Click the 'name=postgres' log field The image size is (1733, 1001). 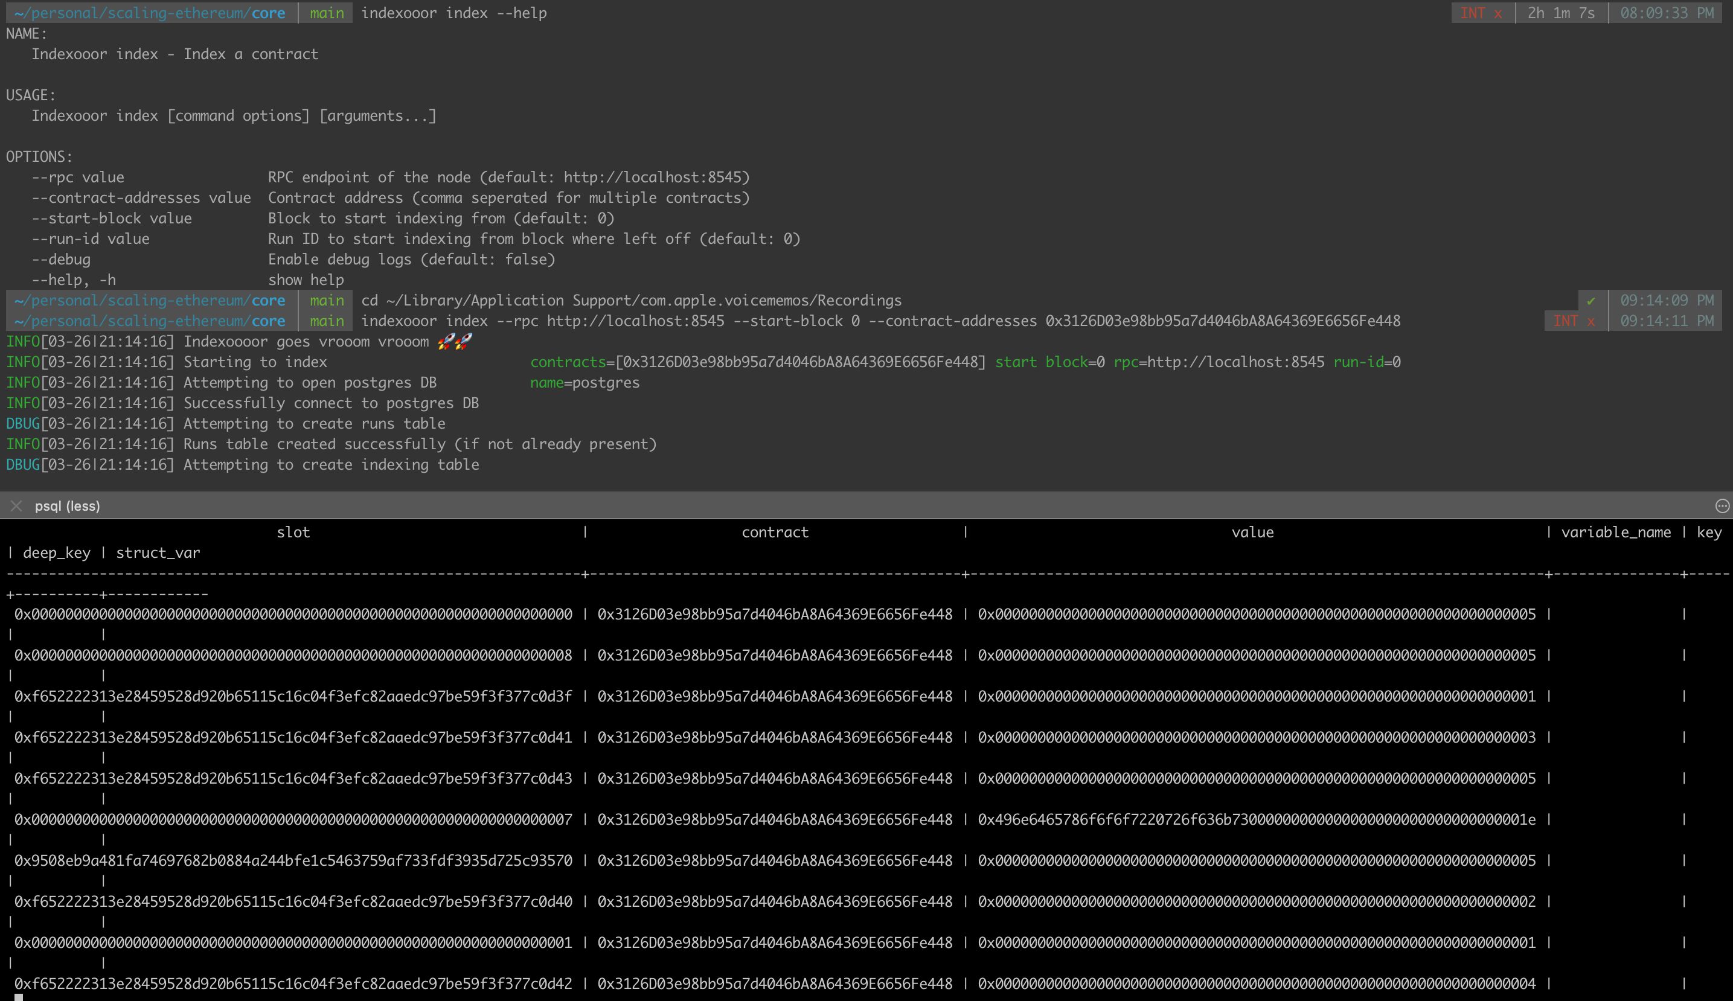(585, 383)
